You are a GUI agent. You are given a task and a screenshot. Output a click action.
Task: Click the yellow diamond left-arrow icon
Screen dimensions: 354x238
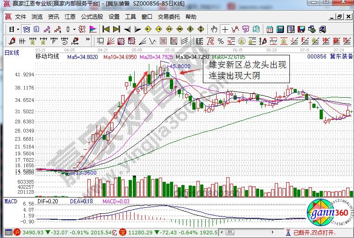[147, 29]
